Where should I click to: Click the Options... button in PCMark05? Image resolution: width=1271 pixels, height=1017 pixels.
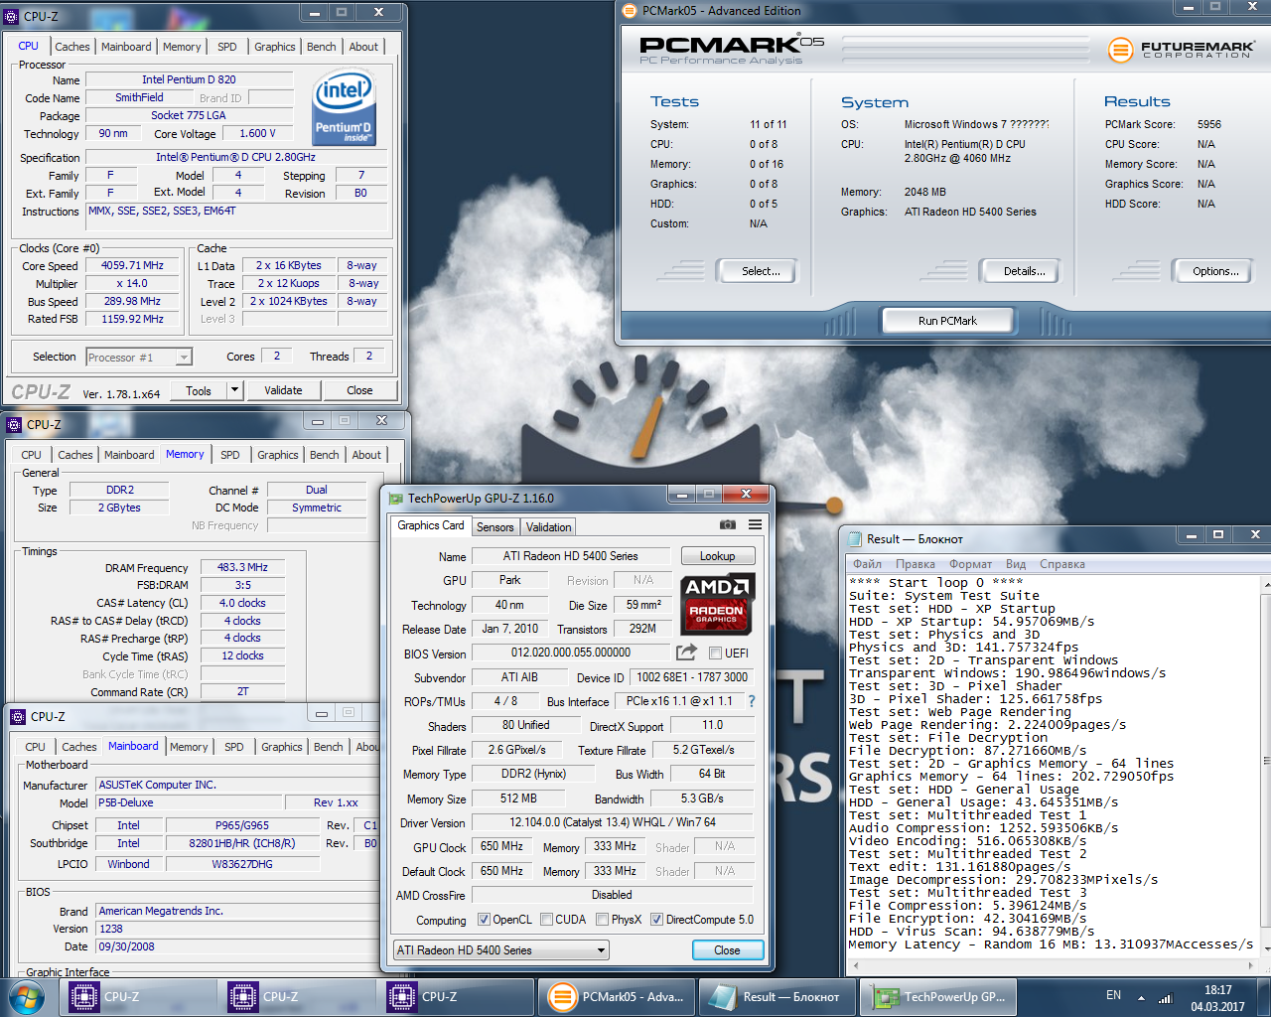1215,271
